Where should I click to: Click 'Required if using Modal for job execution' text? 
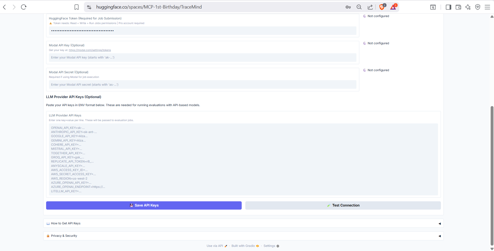[x=74, y=77]
